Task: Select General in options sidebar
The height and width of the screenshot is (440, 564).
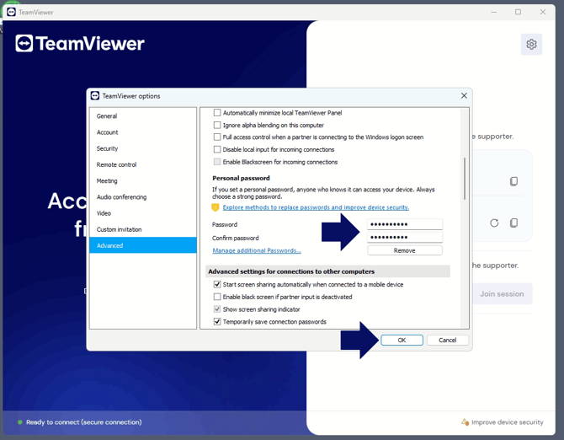Action: pos(143,116)
